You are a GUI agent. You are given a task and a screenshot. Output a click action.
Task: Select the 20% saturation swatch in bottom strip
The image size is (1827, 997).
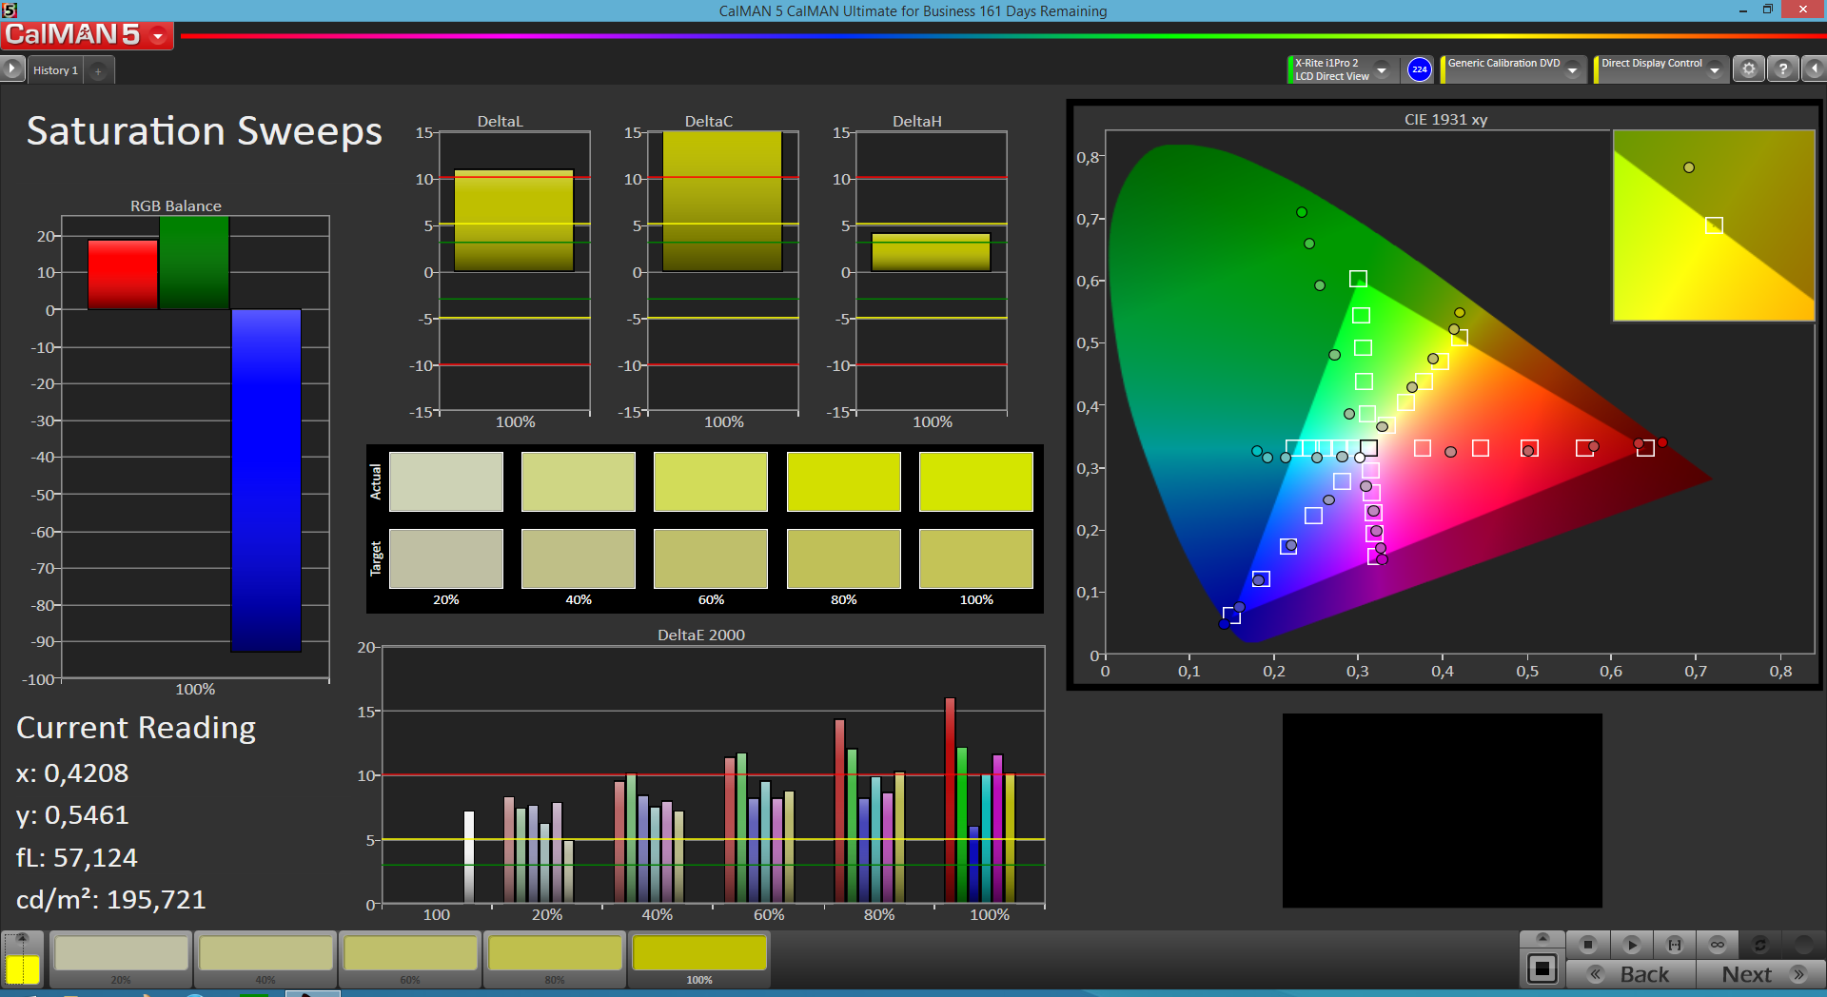tap(121, 959)
